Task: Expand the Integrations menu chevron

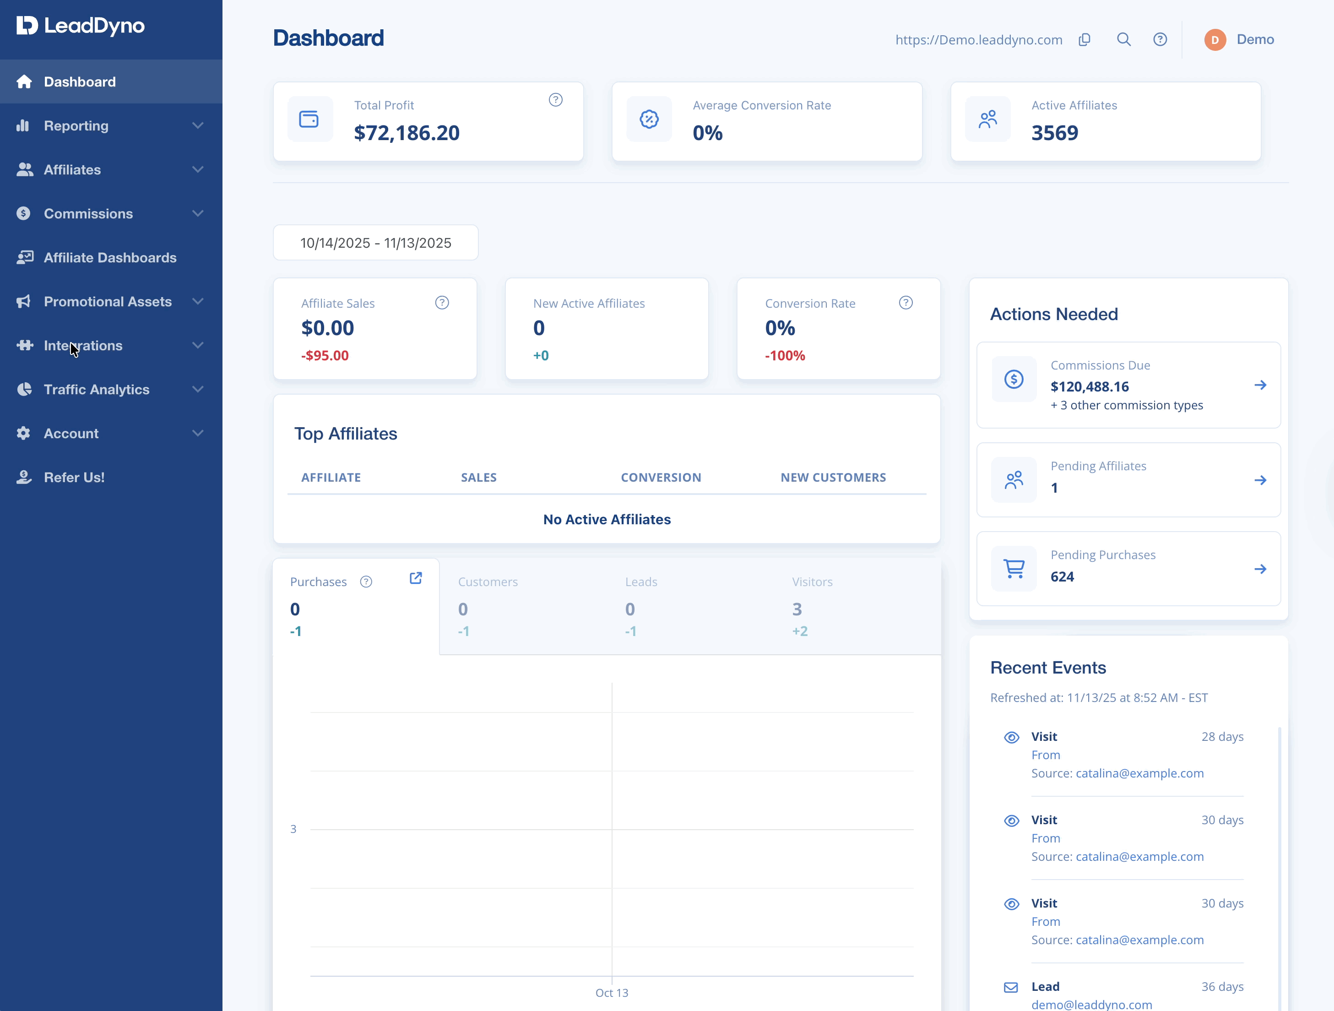Action: point(198,346)
